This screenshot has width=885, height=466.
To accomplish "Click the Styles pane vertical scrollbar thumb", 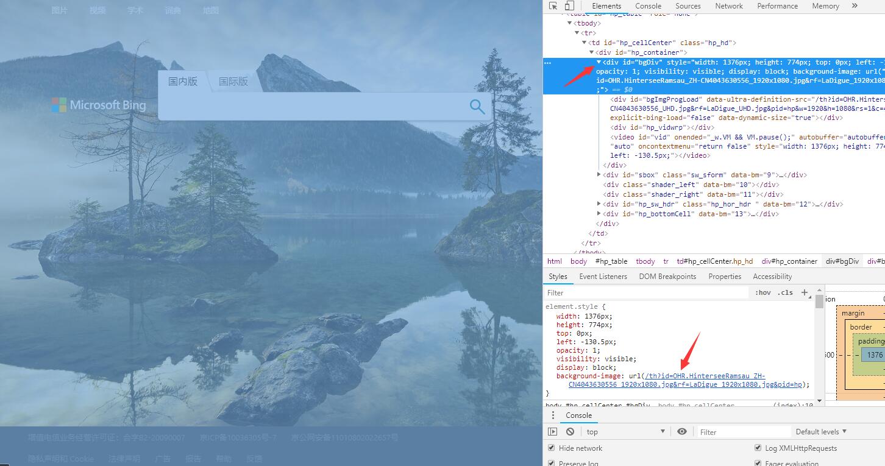I will [819, 302].
